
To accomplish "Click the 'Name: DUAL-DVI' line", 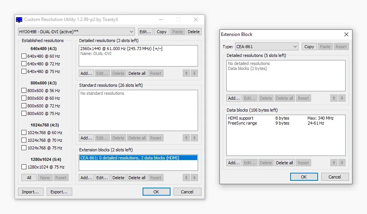I will point(96,53).
